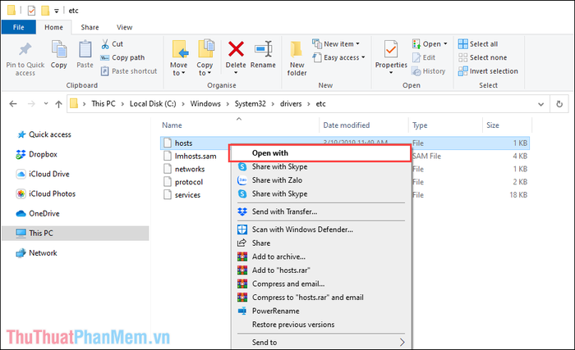Open the Easy access dropdown
The height and width of the screenshot is (350, 575).
[x=338, y=57]
